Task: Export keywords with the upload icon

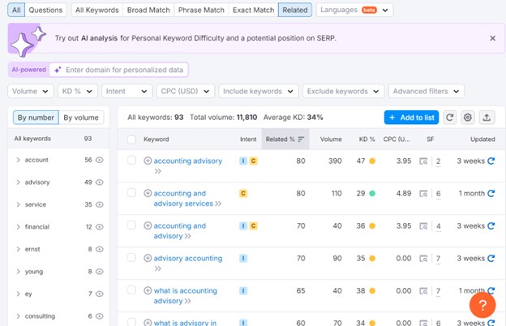Action: (487, 118)
